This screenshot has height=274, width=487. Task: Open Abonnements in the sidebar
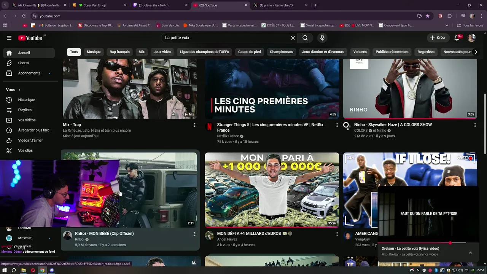point(29,73)
